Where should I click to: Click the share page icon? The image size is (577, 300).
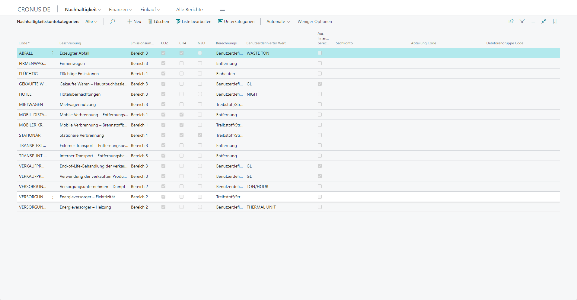511,21
